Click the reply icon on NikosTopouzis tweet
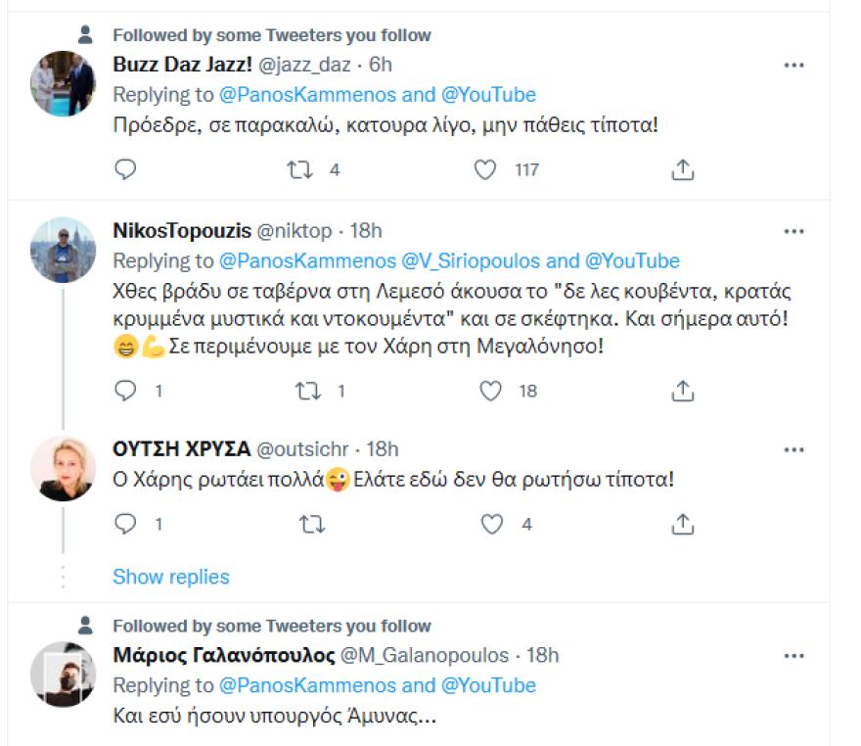This screenshot has width=861, height=746. (x=124, y=391)
